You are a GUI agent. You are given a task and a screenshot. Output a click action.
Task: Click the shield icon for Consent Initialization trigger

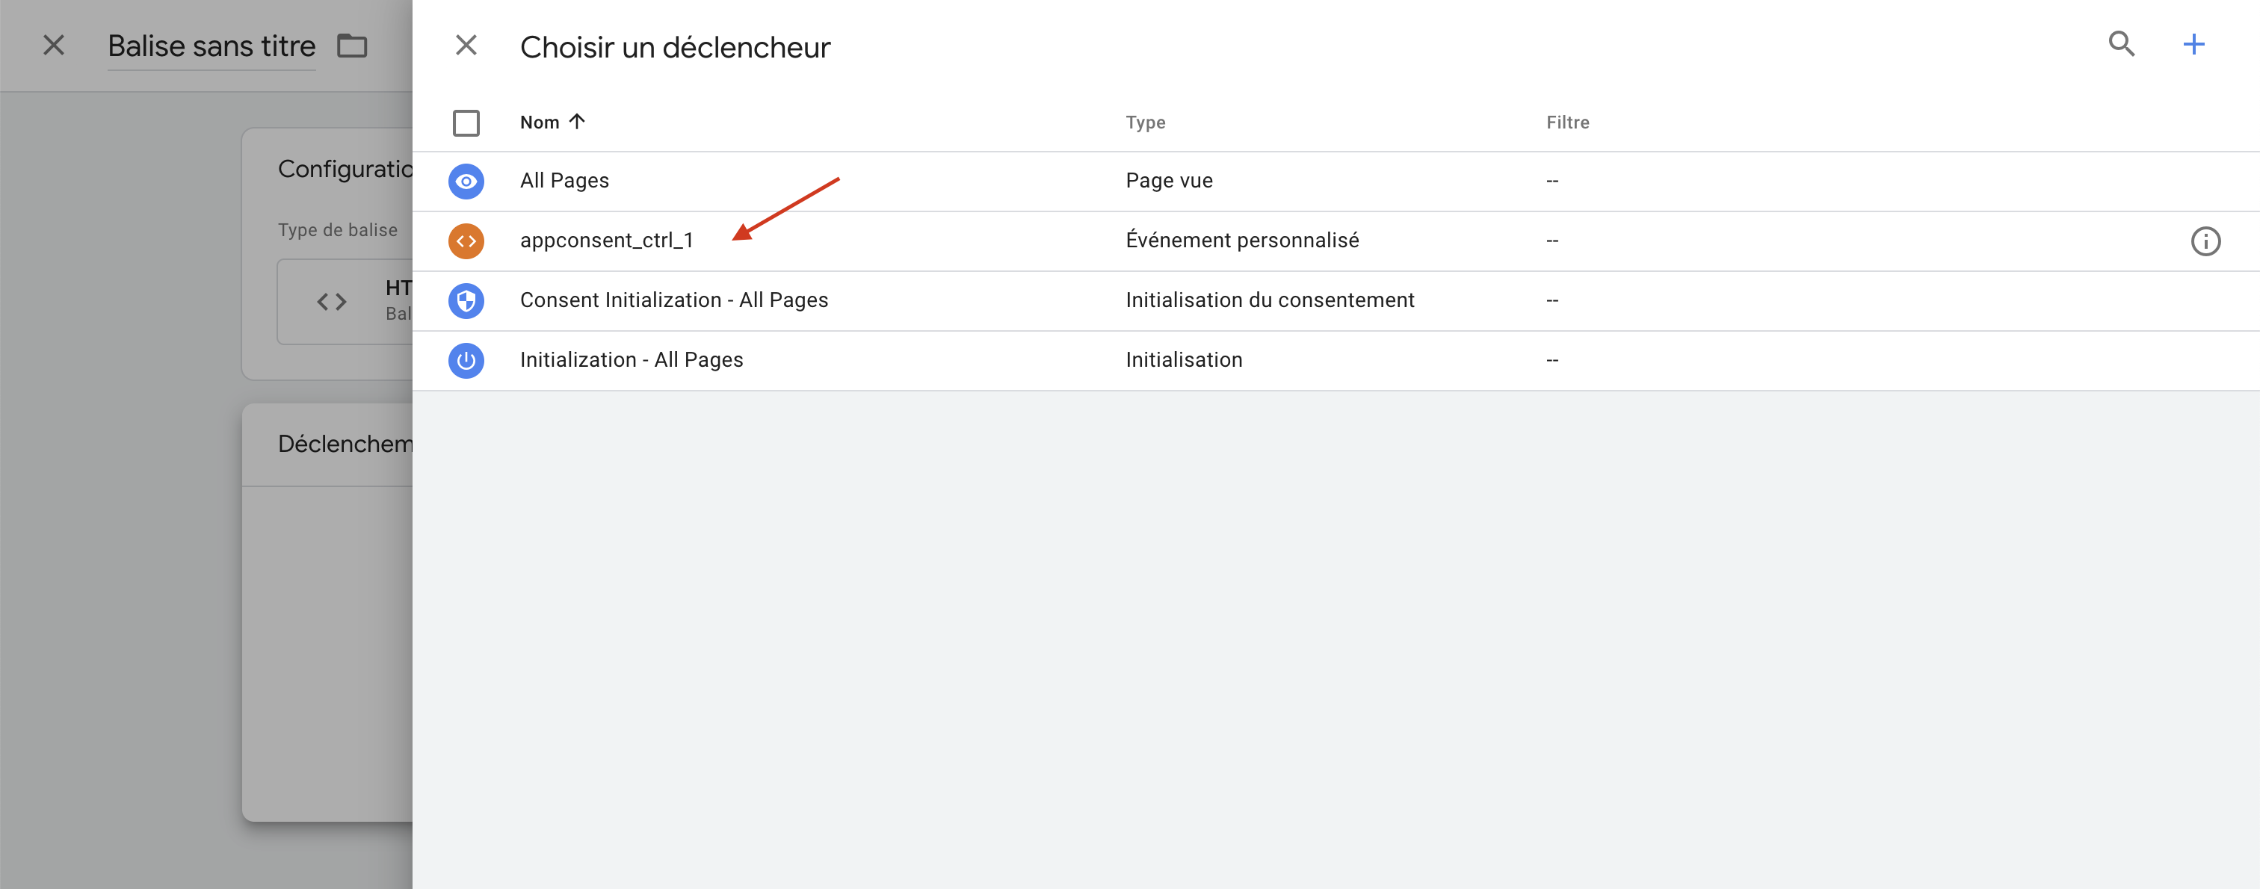point(467,300)
